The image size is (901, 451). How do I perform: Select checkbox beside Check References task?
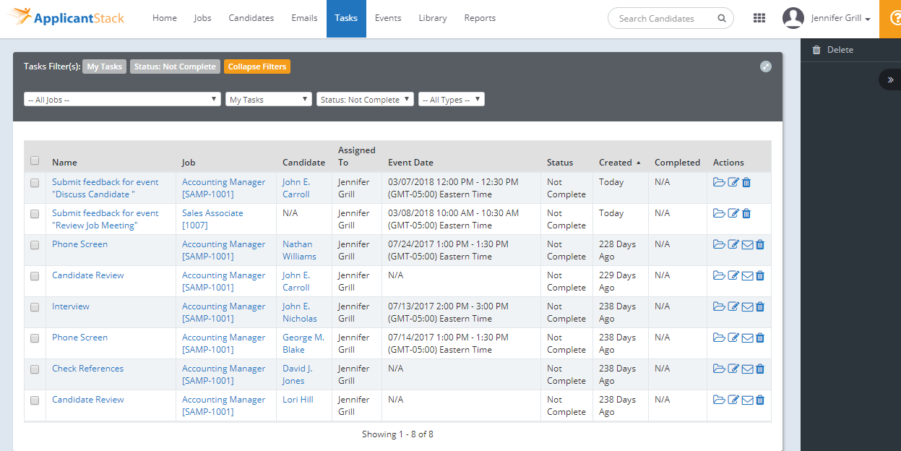(35, 369)
